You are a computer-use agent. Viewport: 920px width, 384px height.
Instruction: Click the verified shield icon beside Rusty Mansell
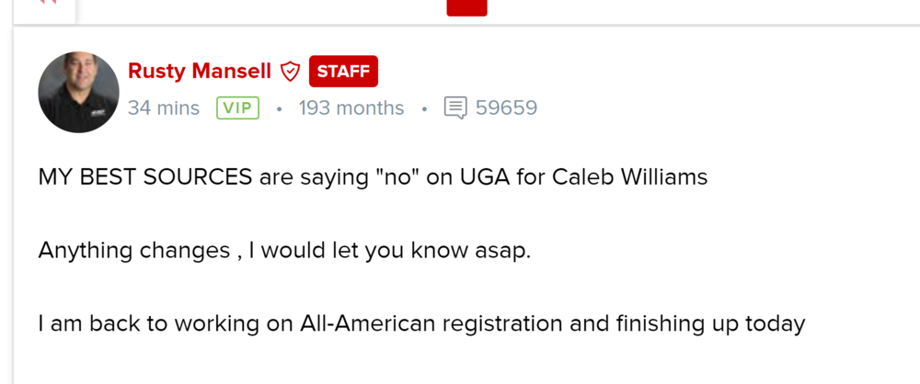click(291, 72)
